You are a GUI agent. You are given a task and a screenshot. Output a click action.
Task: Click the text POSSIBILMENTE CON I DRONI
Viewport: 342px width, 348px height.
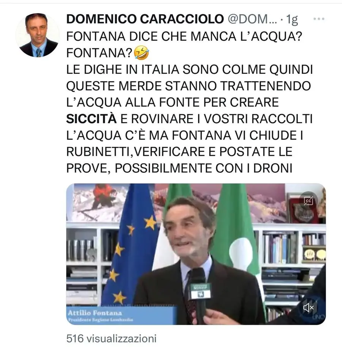pyautogui.click(x=204, y=168)
